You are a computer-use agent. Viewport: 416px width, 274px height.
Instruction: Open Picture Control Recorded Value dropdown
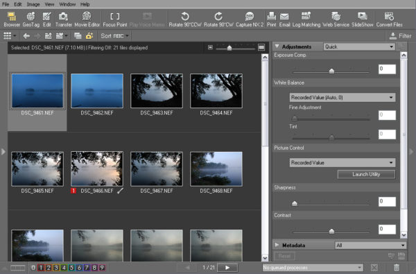coord(343,162)
